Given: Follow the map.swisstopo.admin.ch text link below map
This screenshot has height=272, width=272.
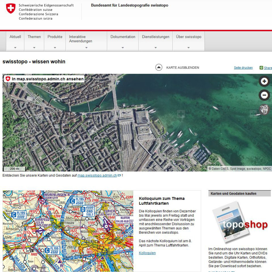Looking at the screenshot, I should (x=97, y=175).
